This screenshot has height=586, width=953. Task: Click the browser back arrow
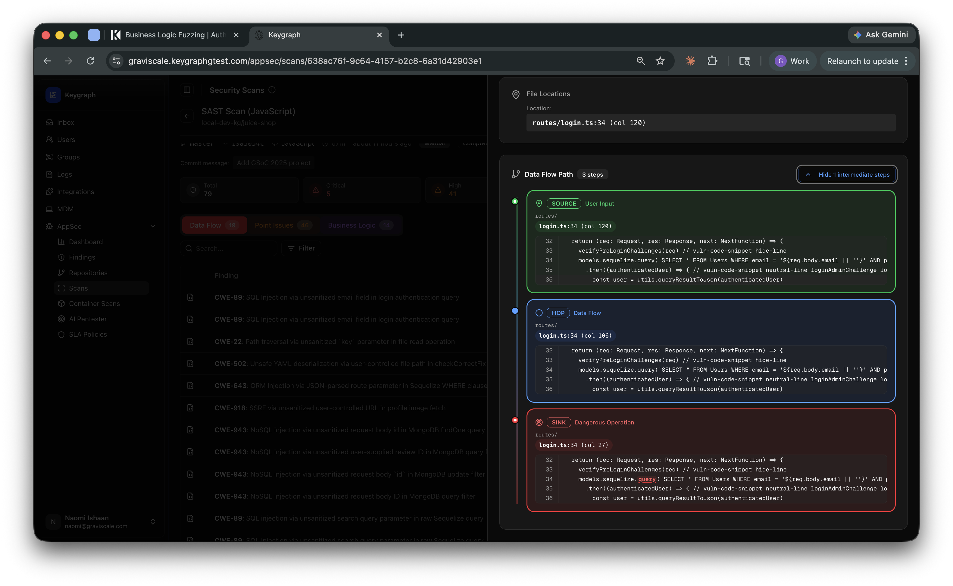pos(47,61)
